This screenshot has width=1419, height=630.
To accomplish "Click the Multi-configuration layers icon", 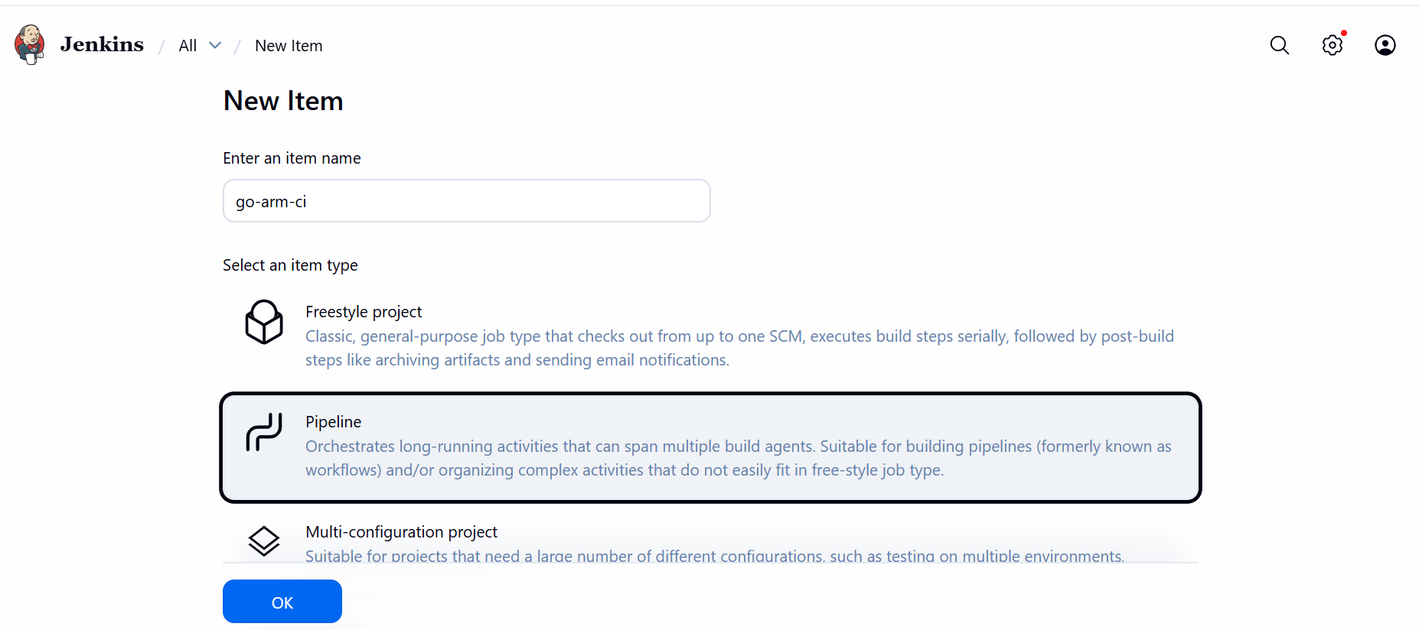I will point(263,541).
